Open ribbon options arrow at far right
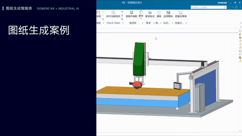Screen dimensions: 242x136 (241, 23)
